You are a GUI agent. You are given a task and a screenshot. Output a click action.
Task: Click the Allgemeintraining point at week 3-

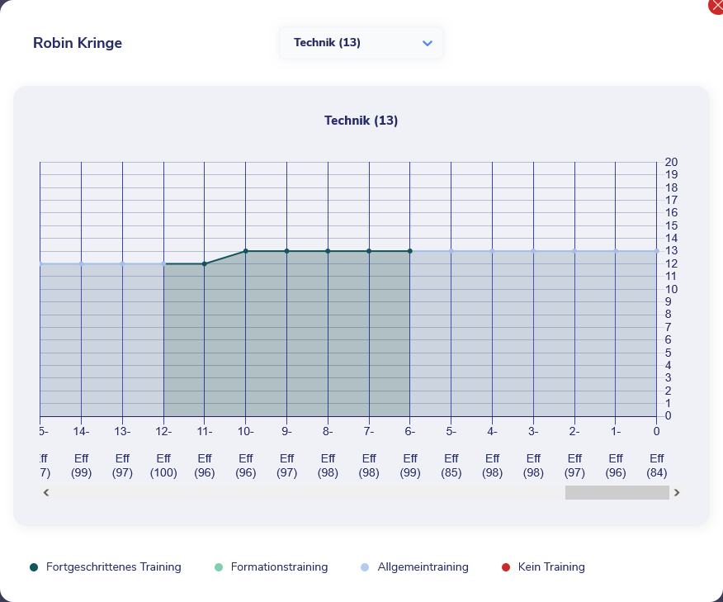[x=533, y=251]
